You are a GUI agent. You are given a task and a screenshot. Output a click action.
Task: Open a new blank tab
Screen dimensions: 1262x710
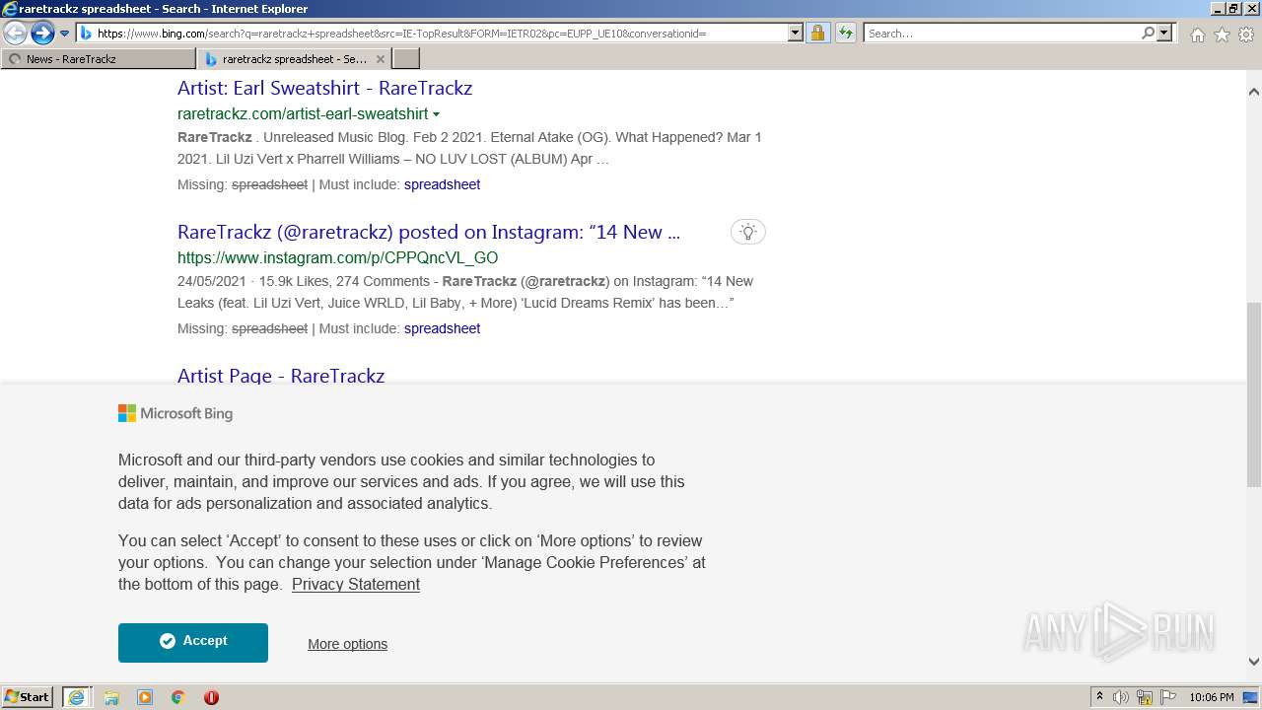click(406, 58)
